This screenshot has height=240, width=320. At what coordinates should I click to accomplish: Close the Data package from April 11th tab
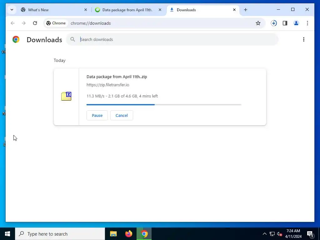click(160, 10)
